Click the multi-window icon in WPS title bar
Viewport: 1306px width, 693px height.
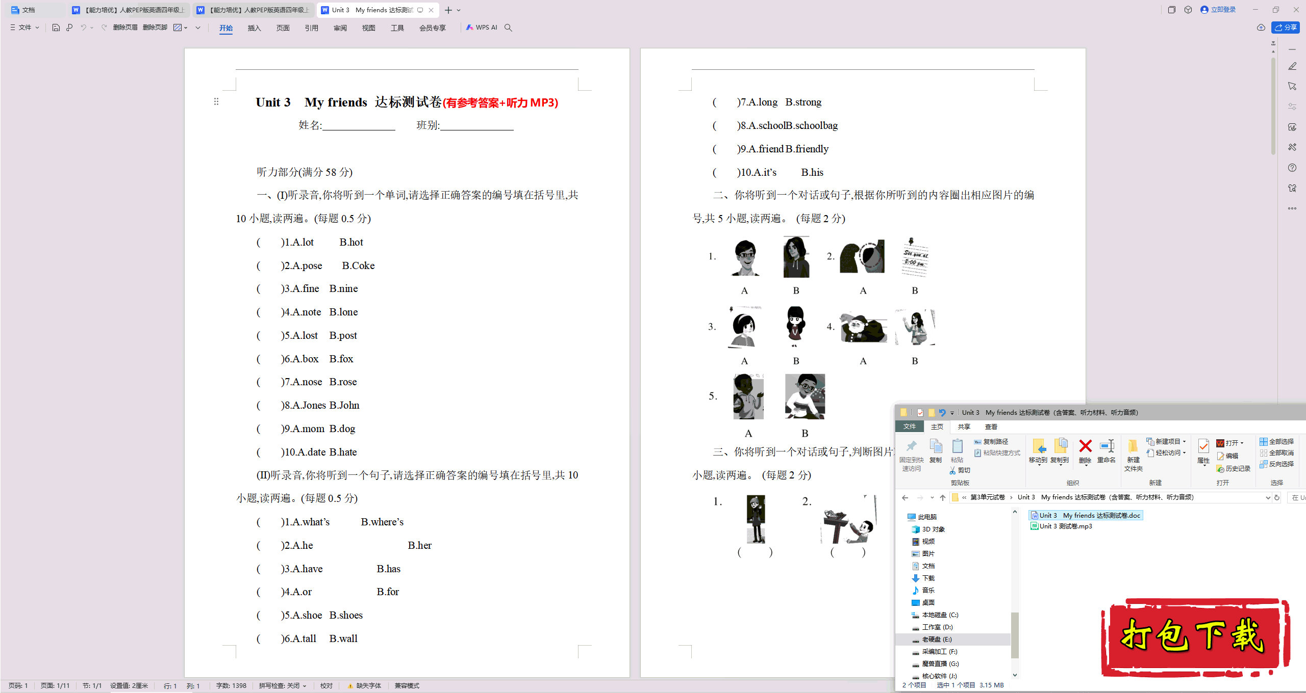tap(1172, 10)
